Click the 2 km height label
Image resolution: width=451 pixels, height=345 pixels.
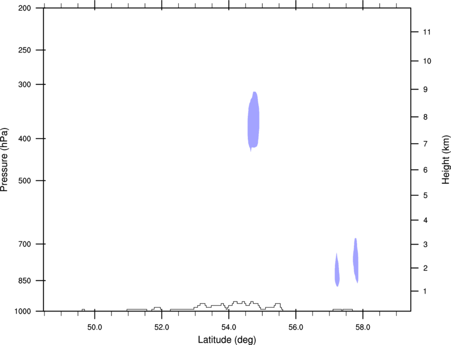point(426,268)
